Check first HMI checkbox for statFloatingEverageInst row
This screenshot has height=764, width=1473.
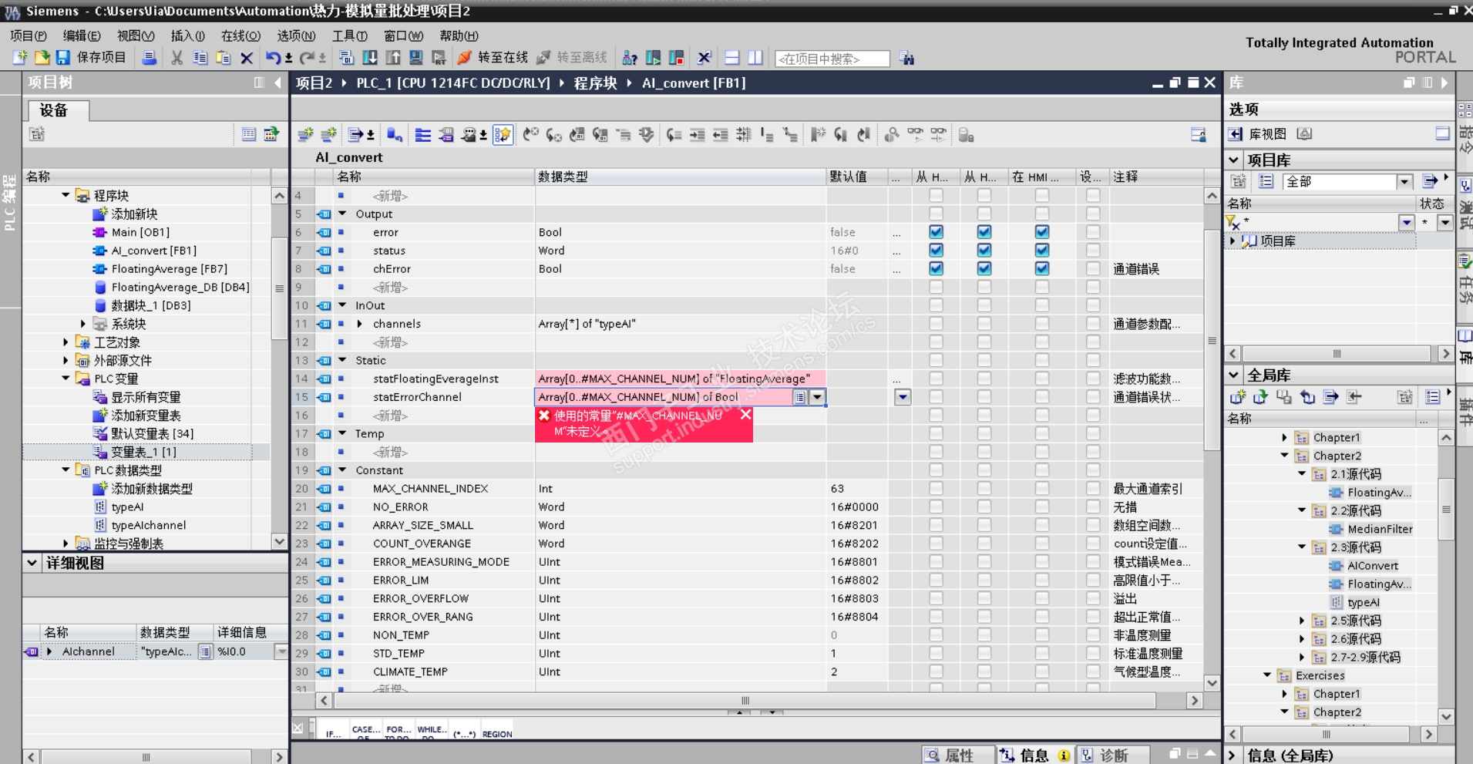[x=936, y=379]
